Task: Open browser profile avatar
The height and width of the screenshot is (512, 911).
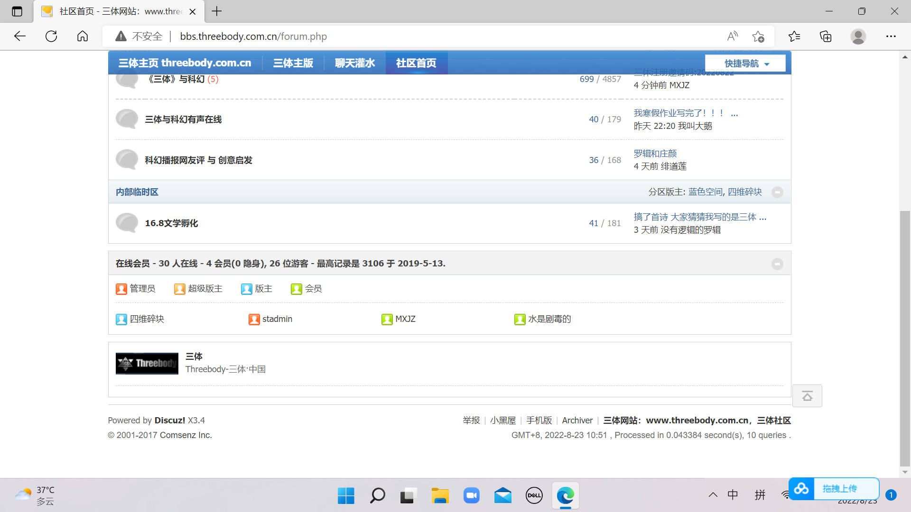Action: tap(858, 36)
